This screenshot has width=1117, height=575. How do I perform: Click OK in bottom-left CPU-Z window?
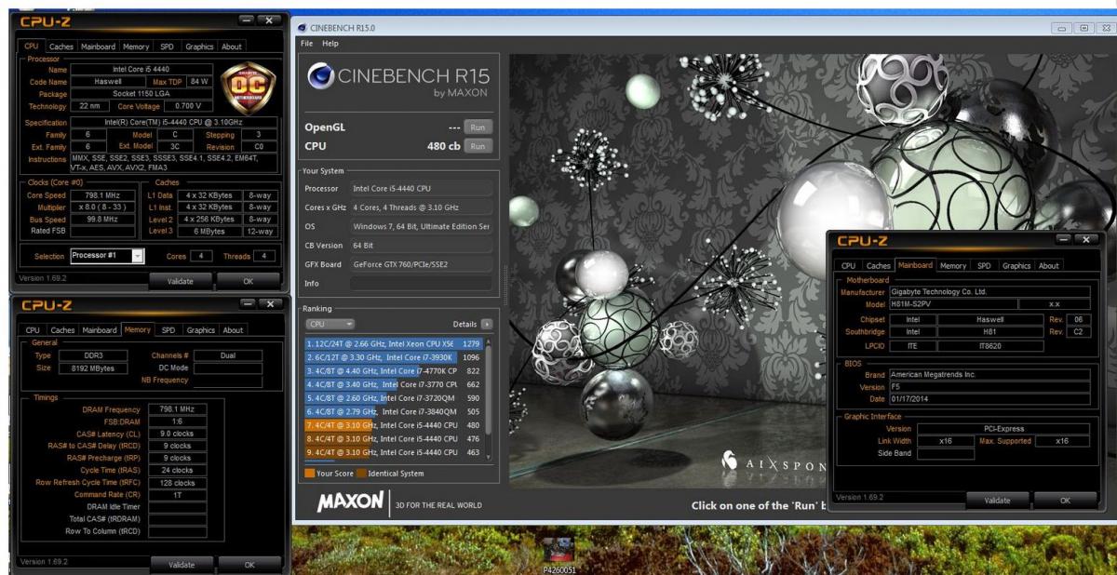tap(249, 564)
